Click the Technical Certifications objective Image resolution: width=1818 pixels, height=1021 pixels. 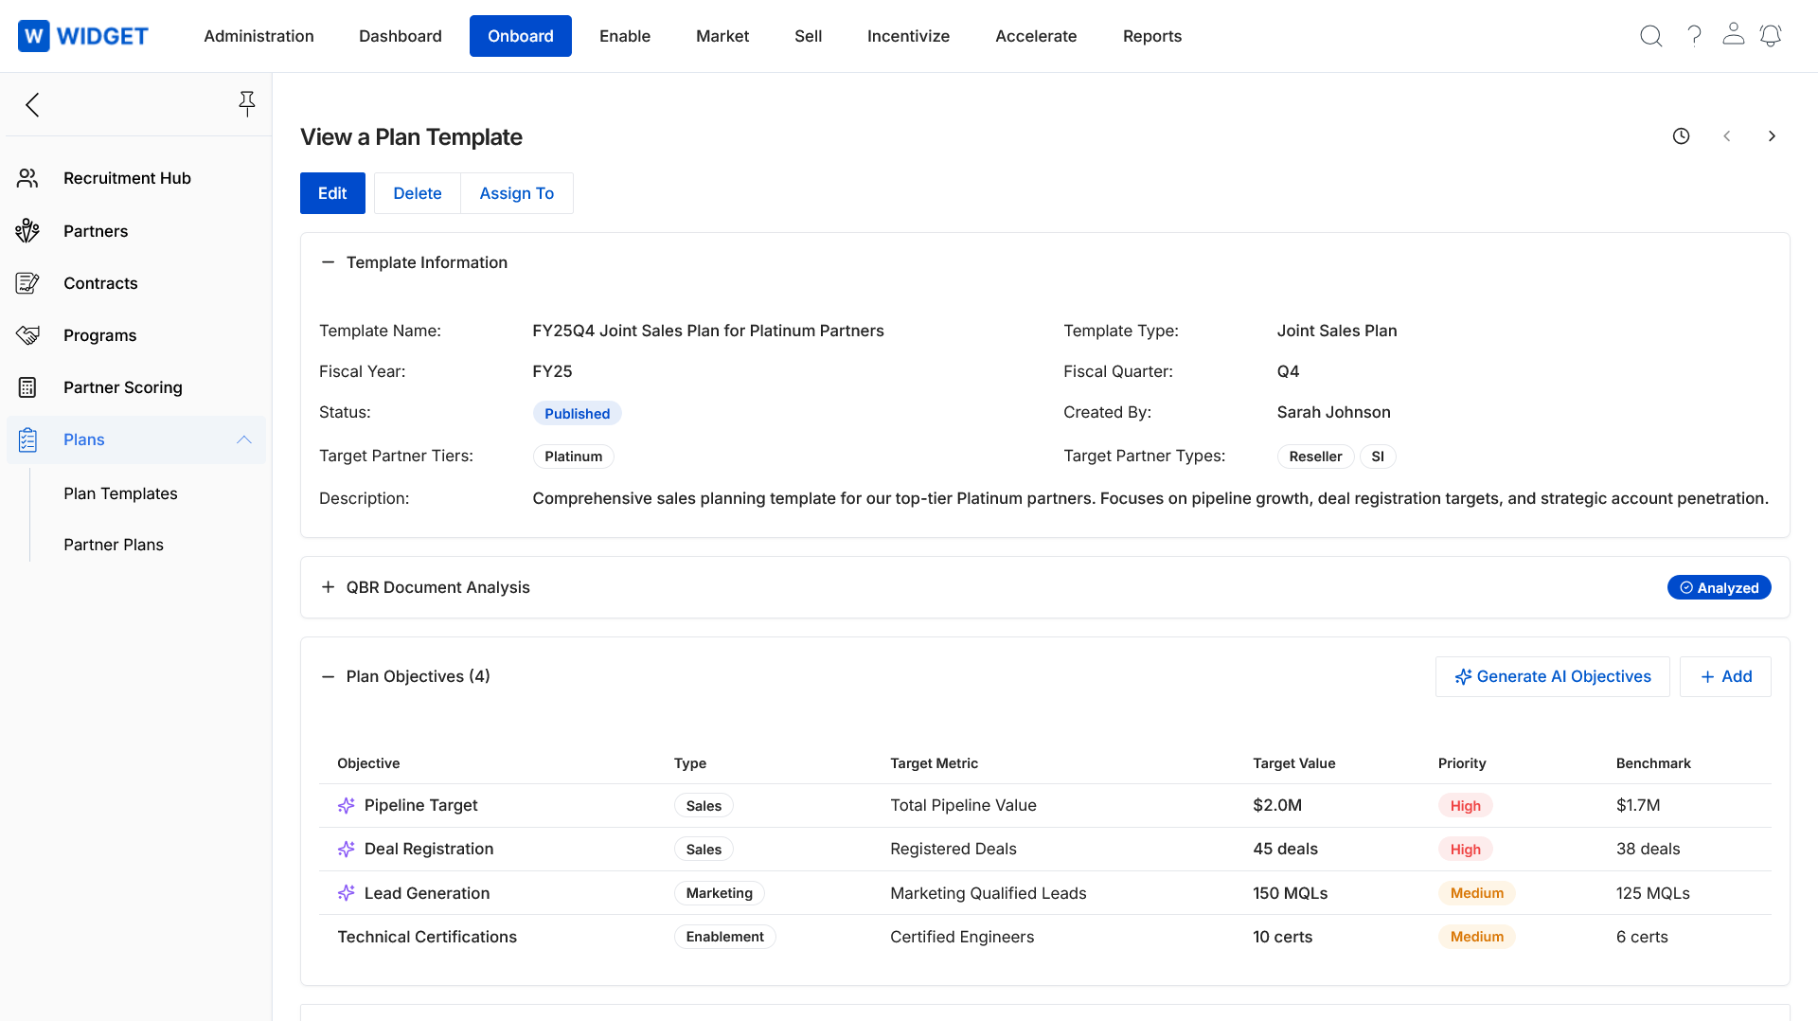427,937
